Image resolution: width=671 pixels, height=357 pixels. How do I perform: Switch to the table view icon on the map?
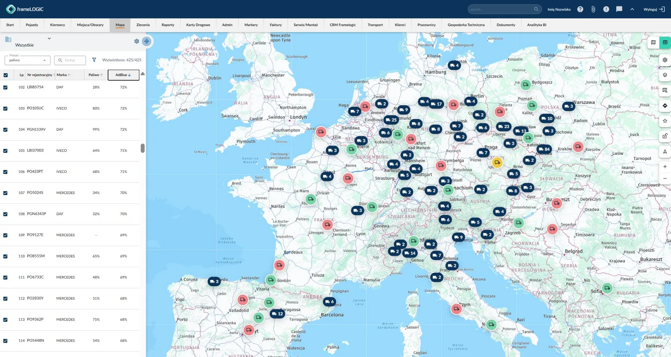665,42
